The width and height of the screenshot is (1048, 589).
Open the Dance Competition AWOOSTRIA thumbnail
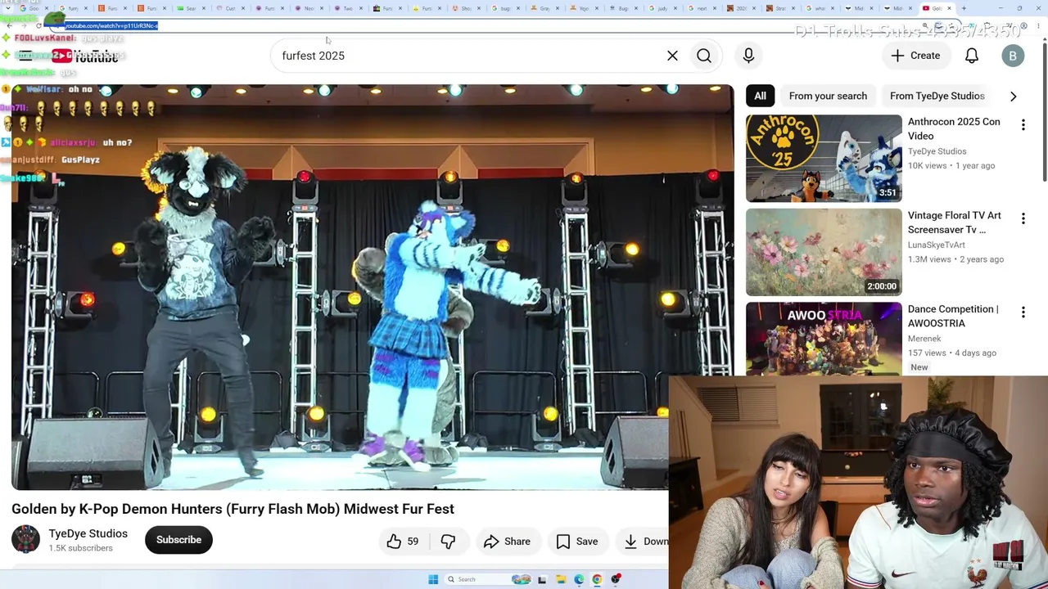824,339
